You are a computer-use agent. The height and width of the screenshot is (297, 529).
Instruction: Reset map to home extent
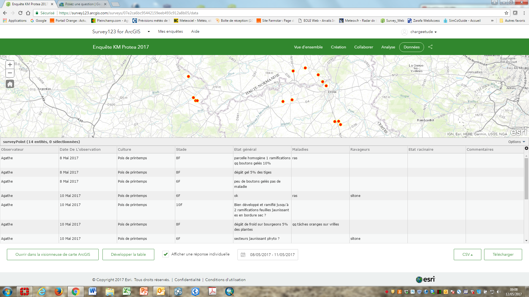10,84
